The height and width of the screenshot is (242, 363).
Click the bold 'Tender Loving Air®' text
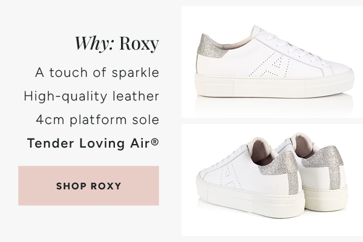point(93,143)
